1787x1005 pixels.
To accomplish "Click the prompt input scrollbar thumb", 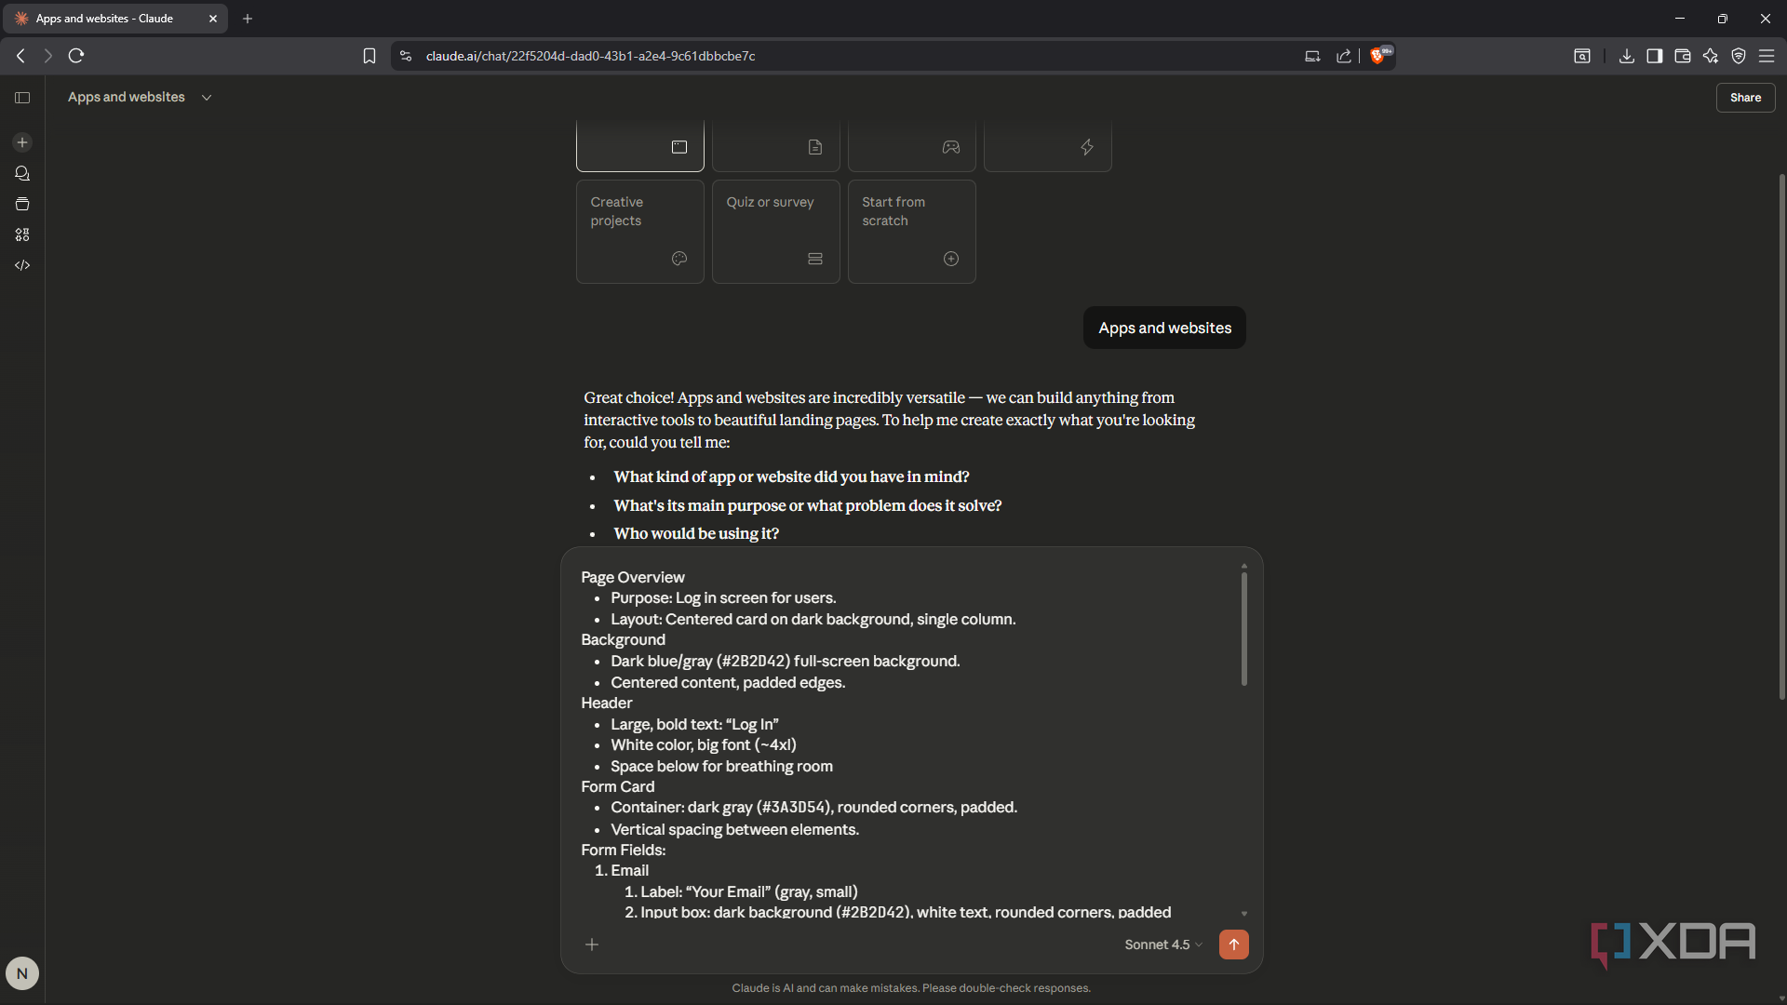I will [x=1243, y=629].
